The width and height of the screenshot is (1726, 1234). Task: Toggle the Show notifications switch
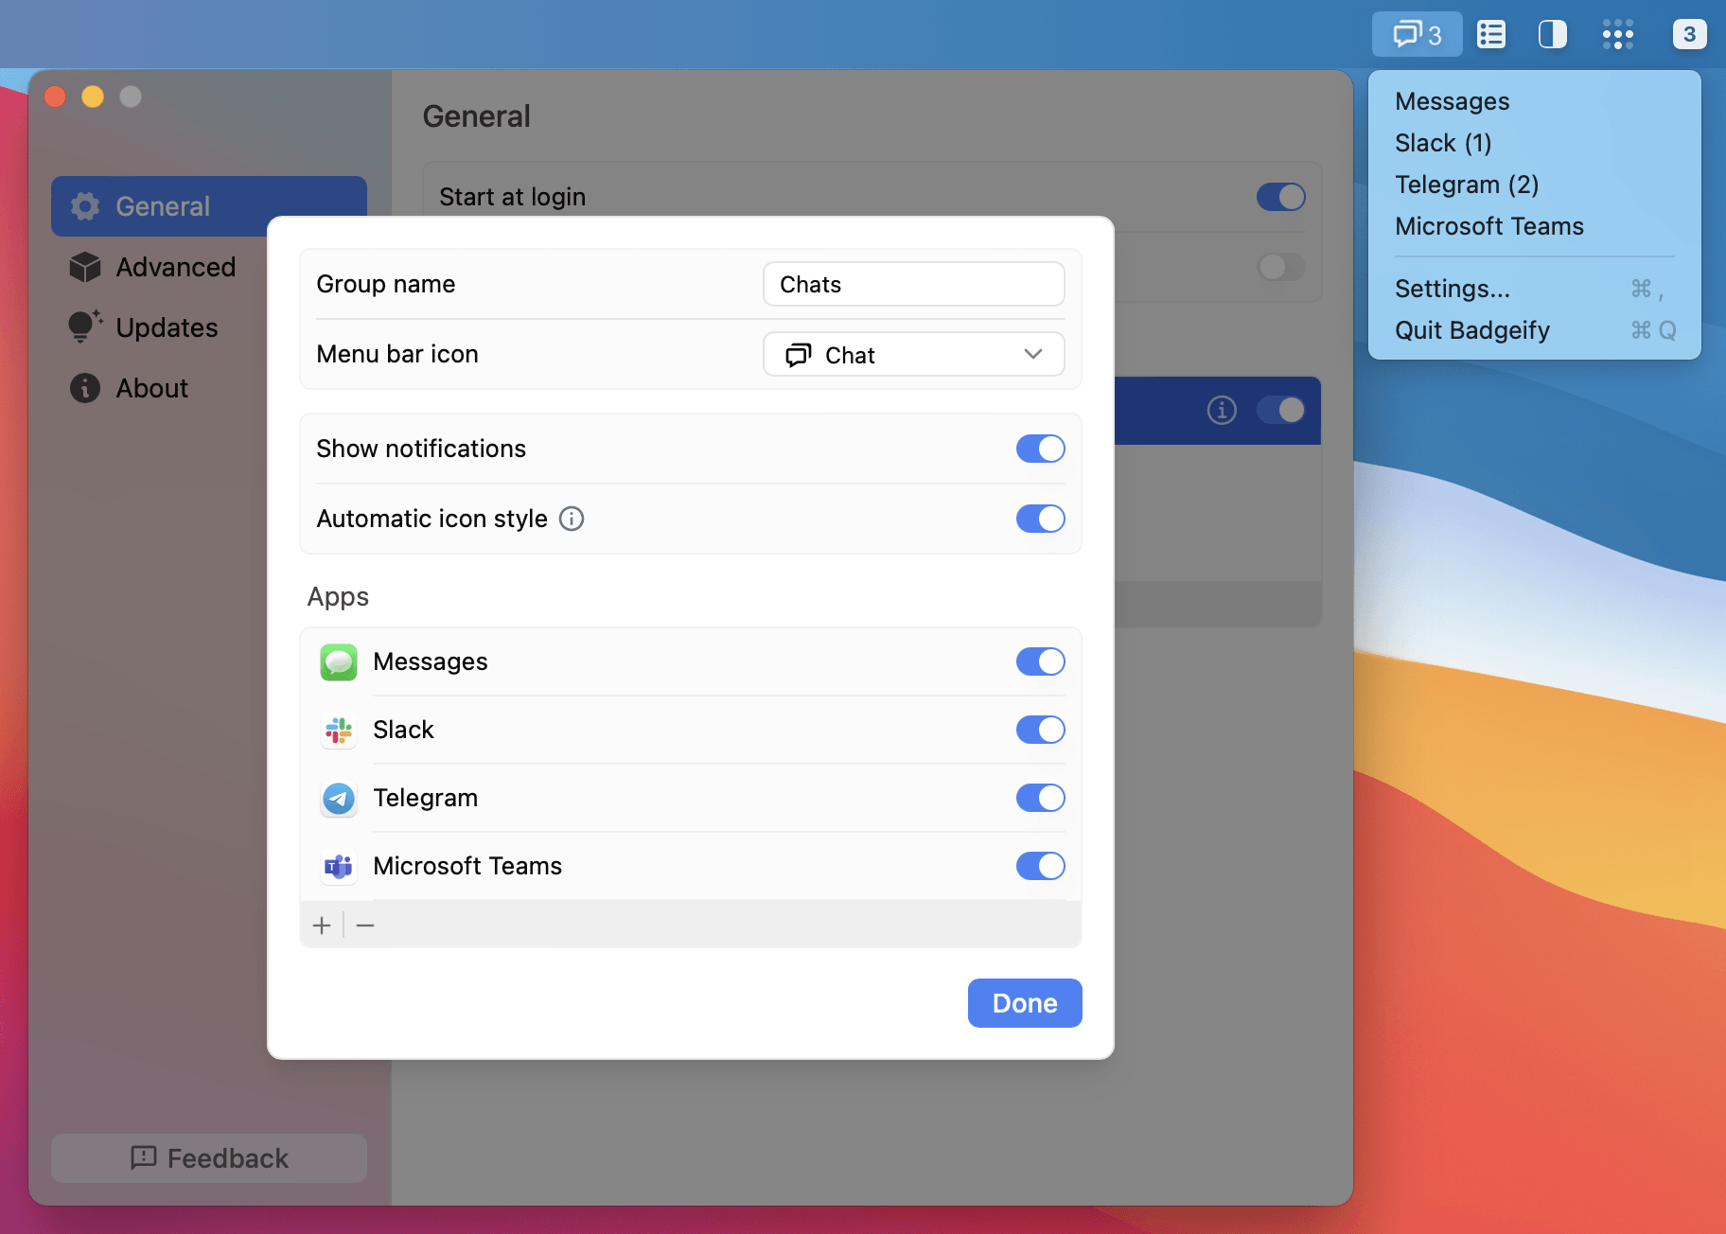point(1041,449)
